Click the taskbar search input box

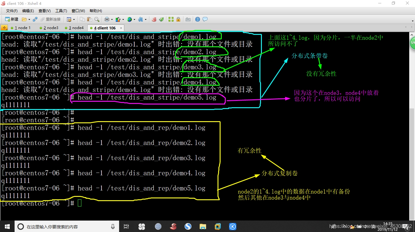coord(67,226)
